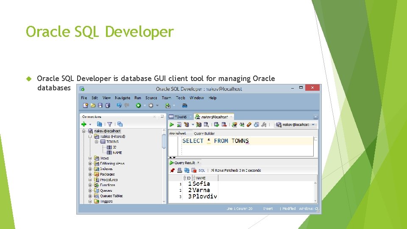The height and width of the screenshot is (229, 407).
Task: Click the Refresh icon in Query Result toolbar
Action: coord(187,170)
